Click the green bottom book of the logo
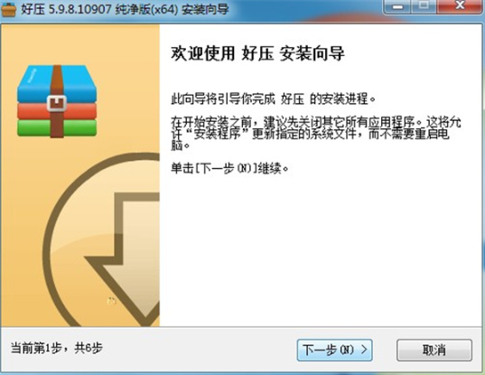 pos(57,127)
